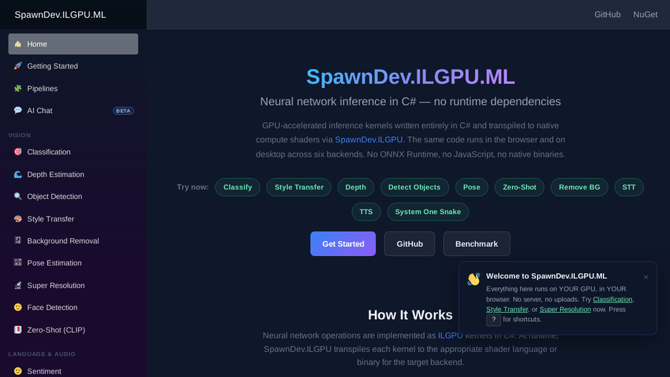Follow the Classification link in welcome popup
This screenshot has height=377, width=670.
pos(612,299)
